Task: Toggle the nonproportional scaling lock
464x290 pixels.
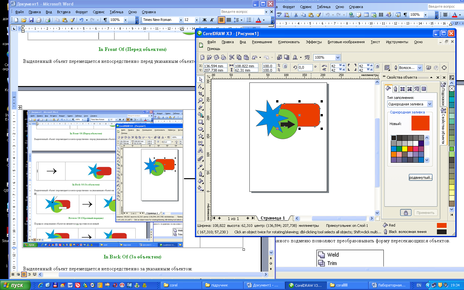Action: click(285, 66)
